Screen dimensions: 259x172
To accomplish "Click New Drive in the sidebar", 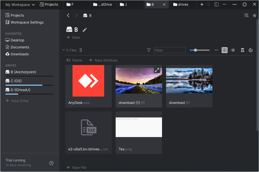I will coord(17,101).
